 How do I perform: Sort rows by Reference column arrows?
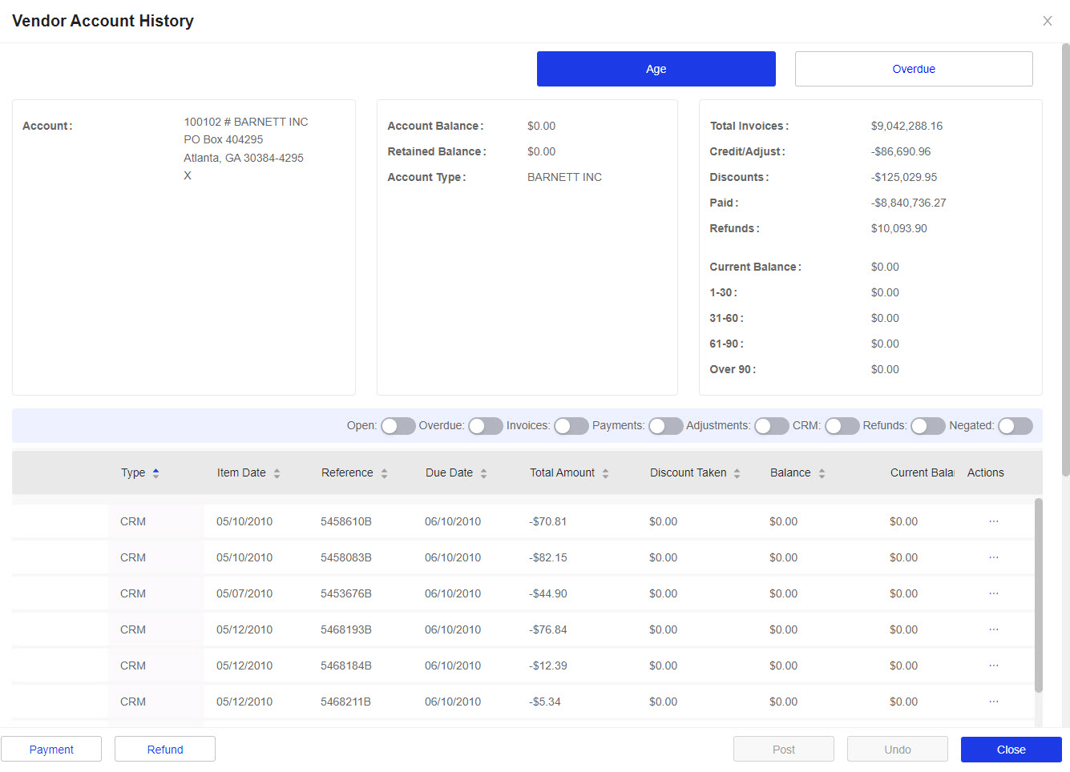[x=384, y=473]
